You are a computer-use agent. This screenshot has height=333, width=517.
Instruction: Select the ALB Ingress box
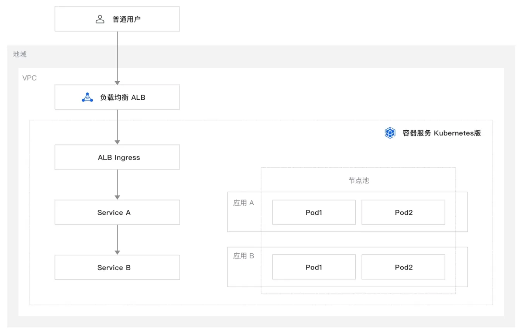(x=117, y=157)
